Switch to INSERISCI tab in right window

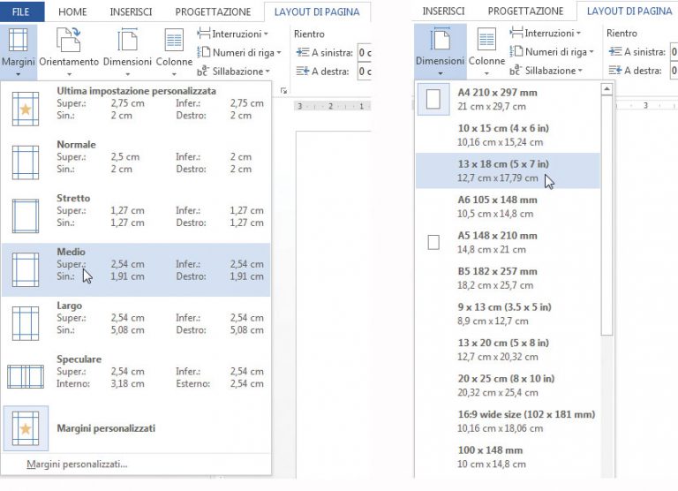point(443,11)
